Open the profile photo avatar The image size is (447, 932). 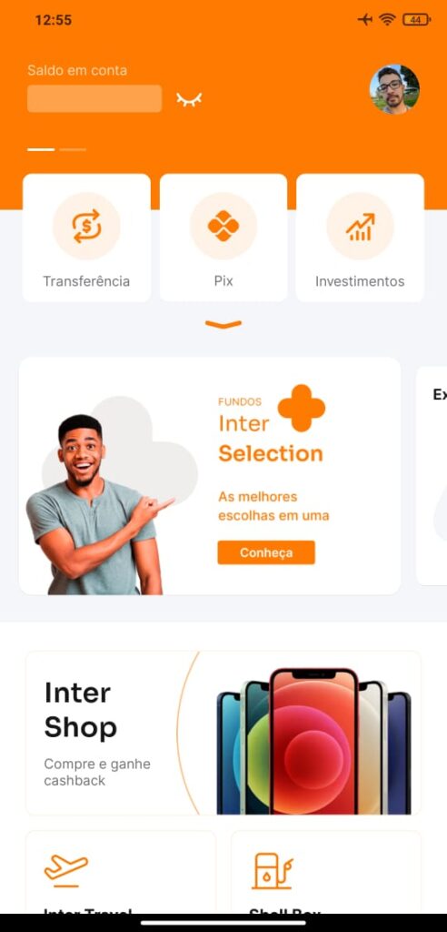394,89
